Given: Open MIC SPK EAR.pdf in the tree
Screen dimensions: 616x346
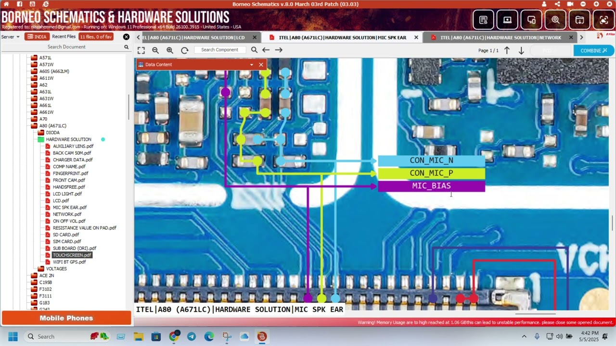Looking at the screenshot, I should (x=70, y=208).
